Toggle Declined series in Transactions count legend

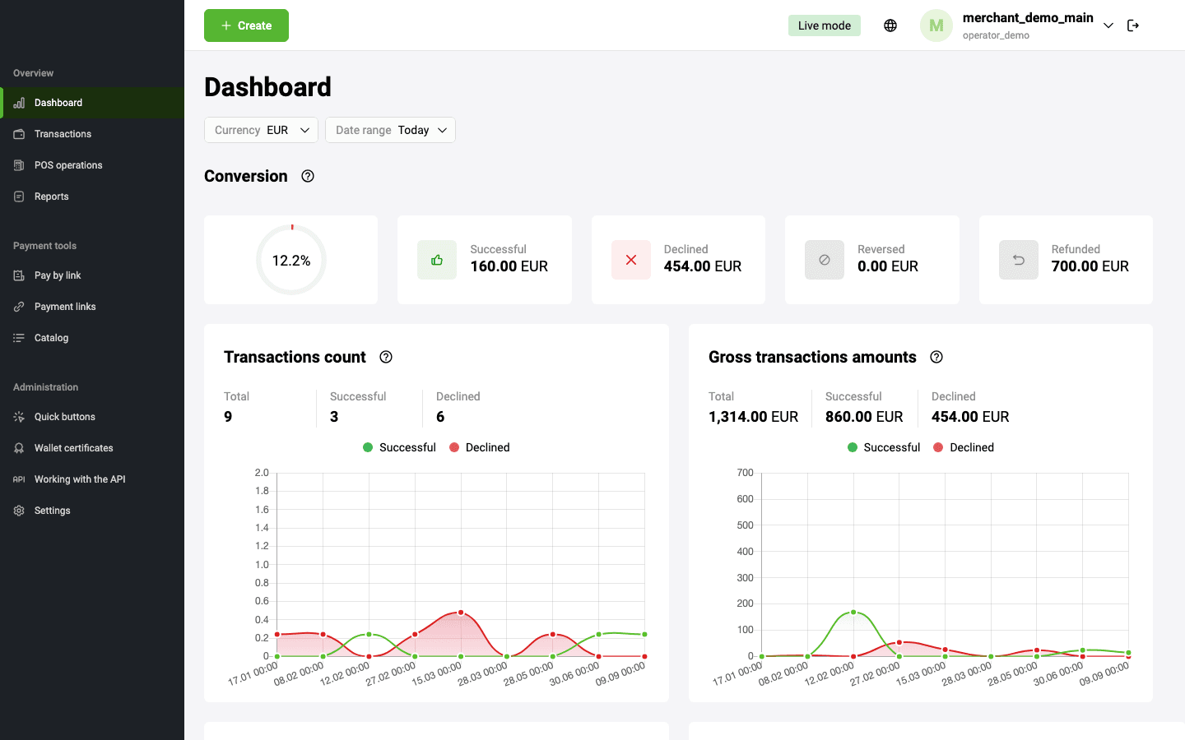pyautogui.click(x=480, y=447)
